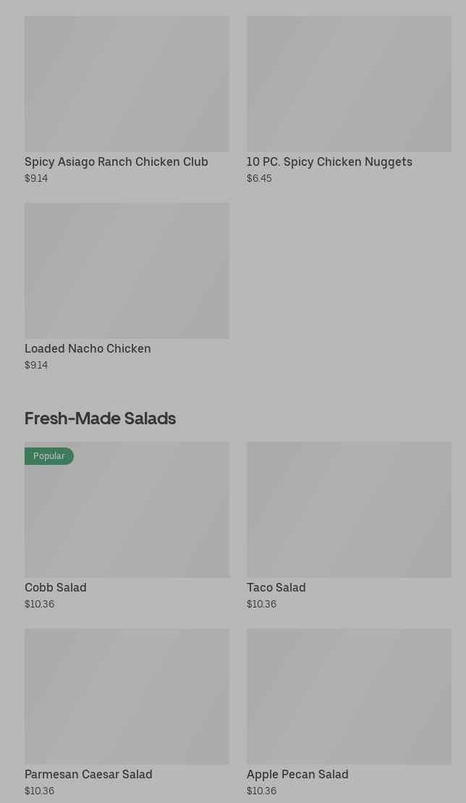Click the $6.45 price under Chicken Nuggets
The image size is (466, 803).
tap(259, 178)
